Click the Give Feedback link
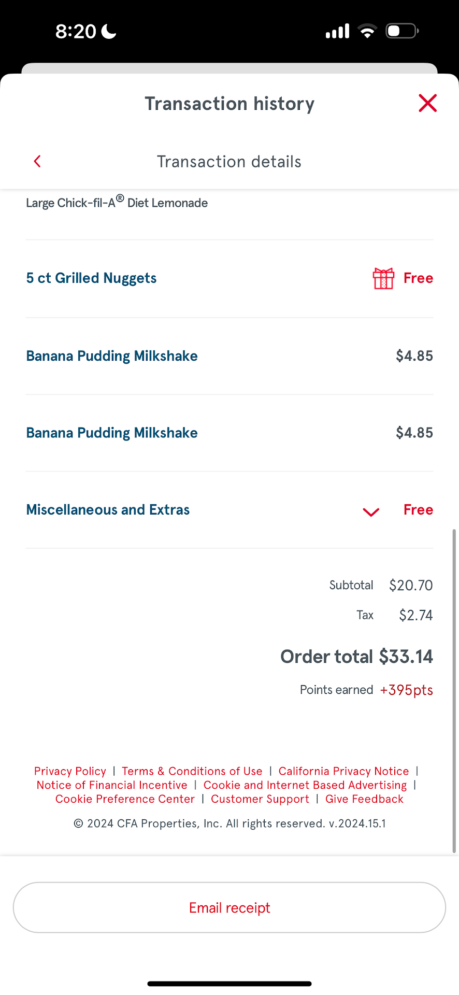459x995 pixels. 364,799
